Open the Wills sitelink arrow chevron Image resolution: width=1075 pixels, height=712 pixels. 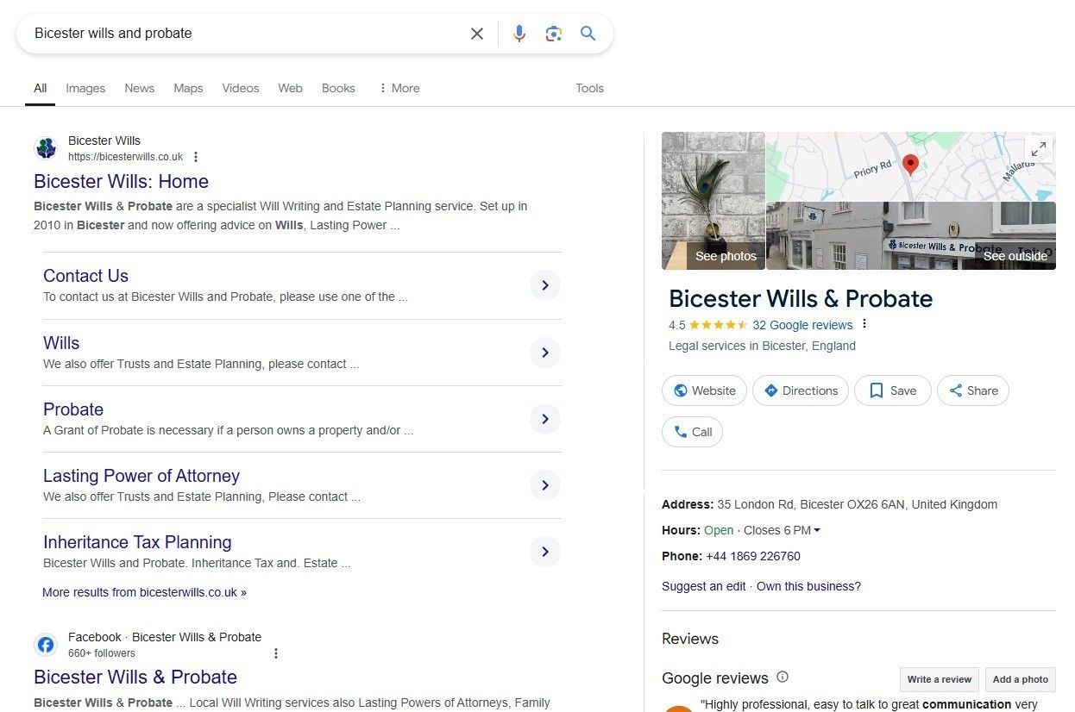click(545, 353)
